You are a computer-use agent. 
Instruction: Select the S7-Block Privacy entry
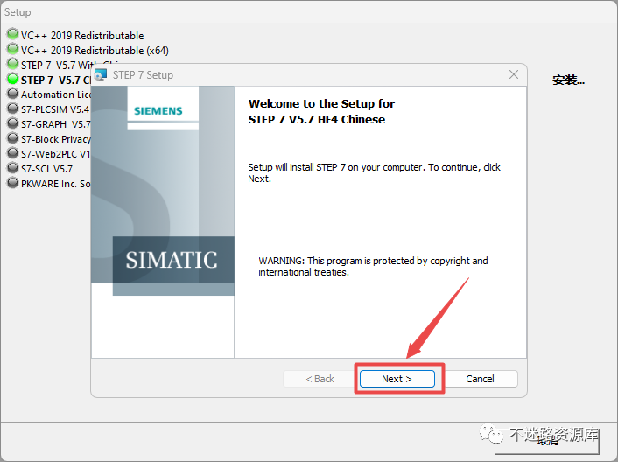pos(55,139)
